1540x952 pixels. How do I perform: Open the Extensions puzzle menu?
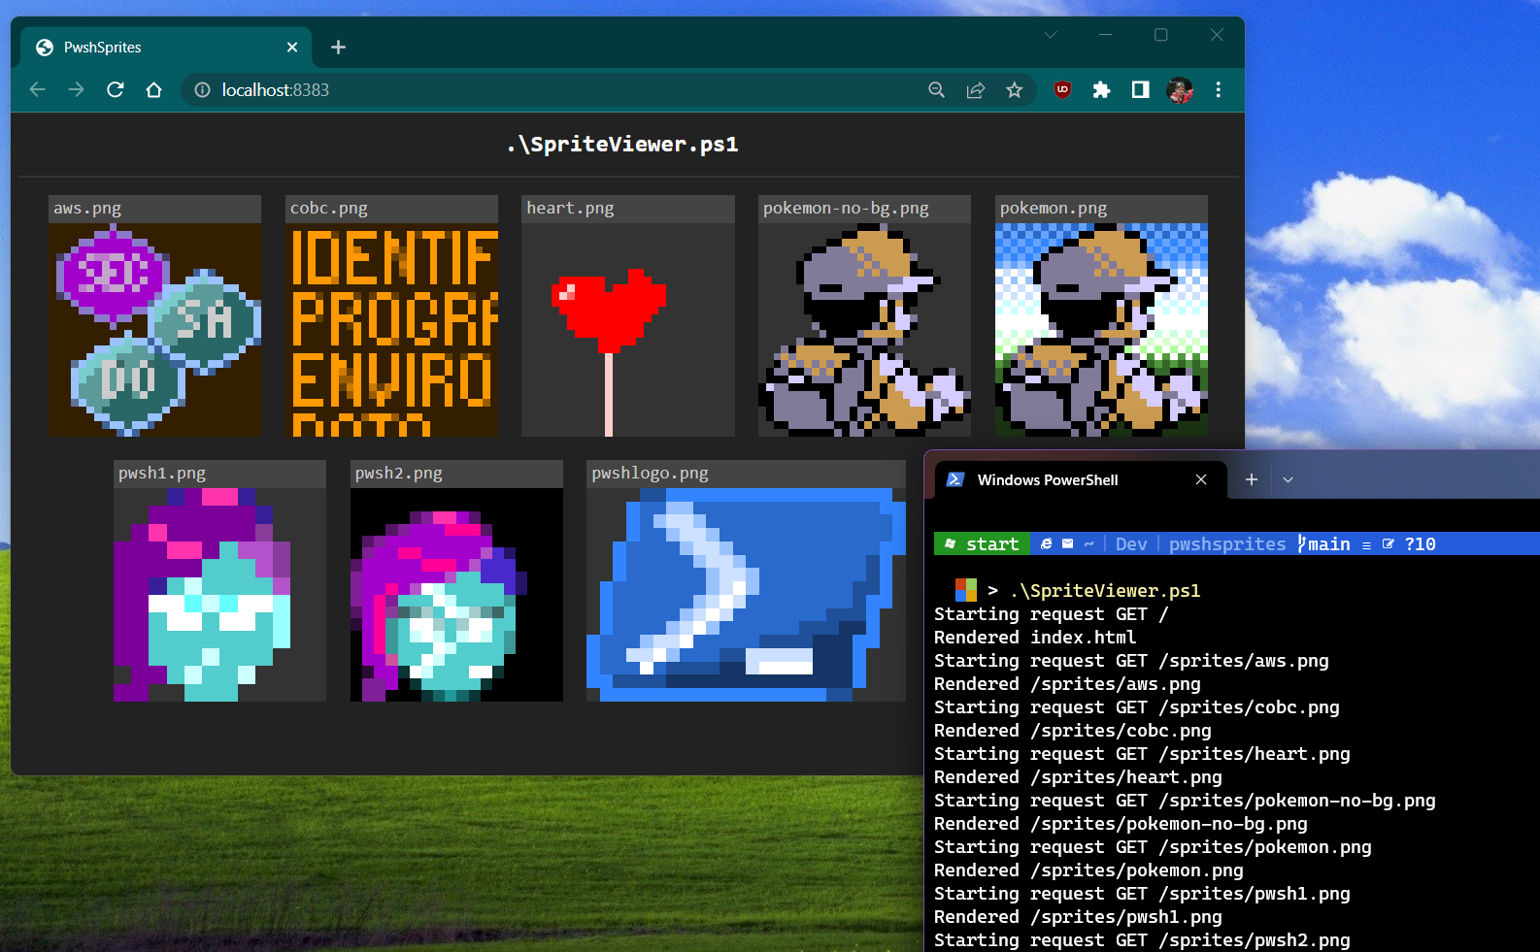click(1101, 89)
